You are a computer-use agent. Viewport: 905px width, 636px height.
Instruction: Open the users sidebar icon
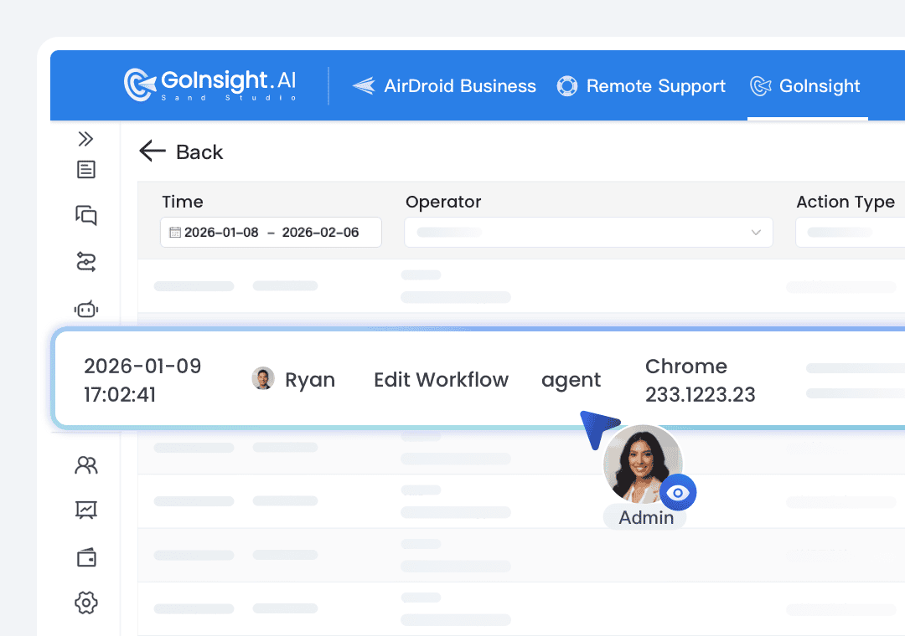[x=85, y=465]
